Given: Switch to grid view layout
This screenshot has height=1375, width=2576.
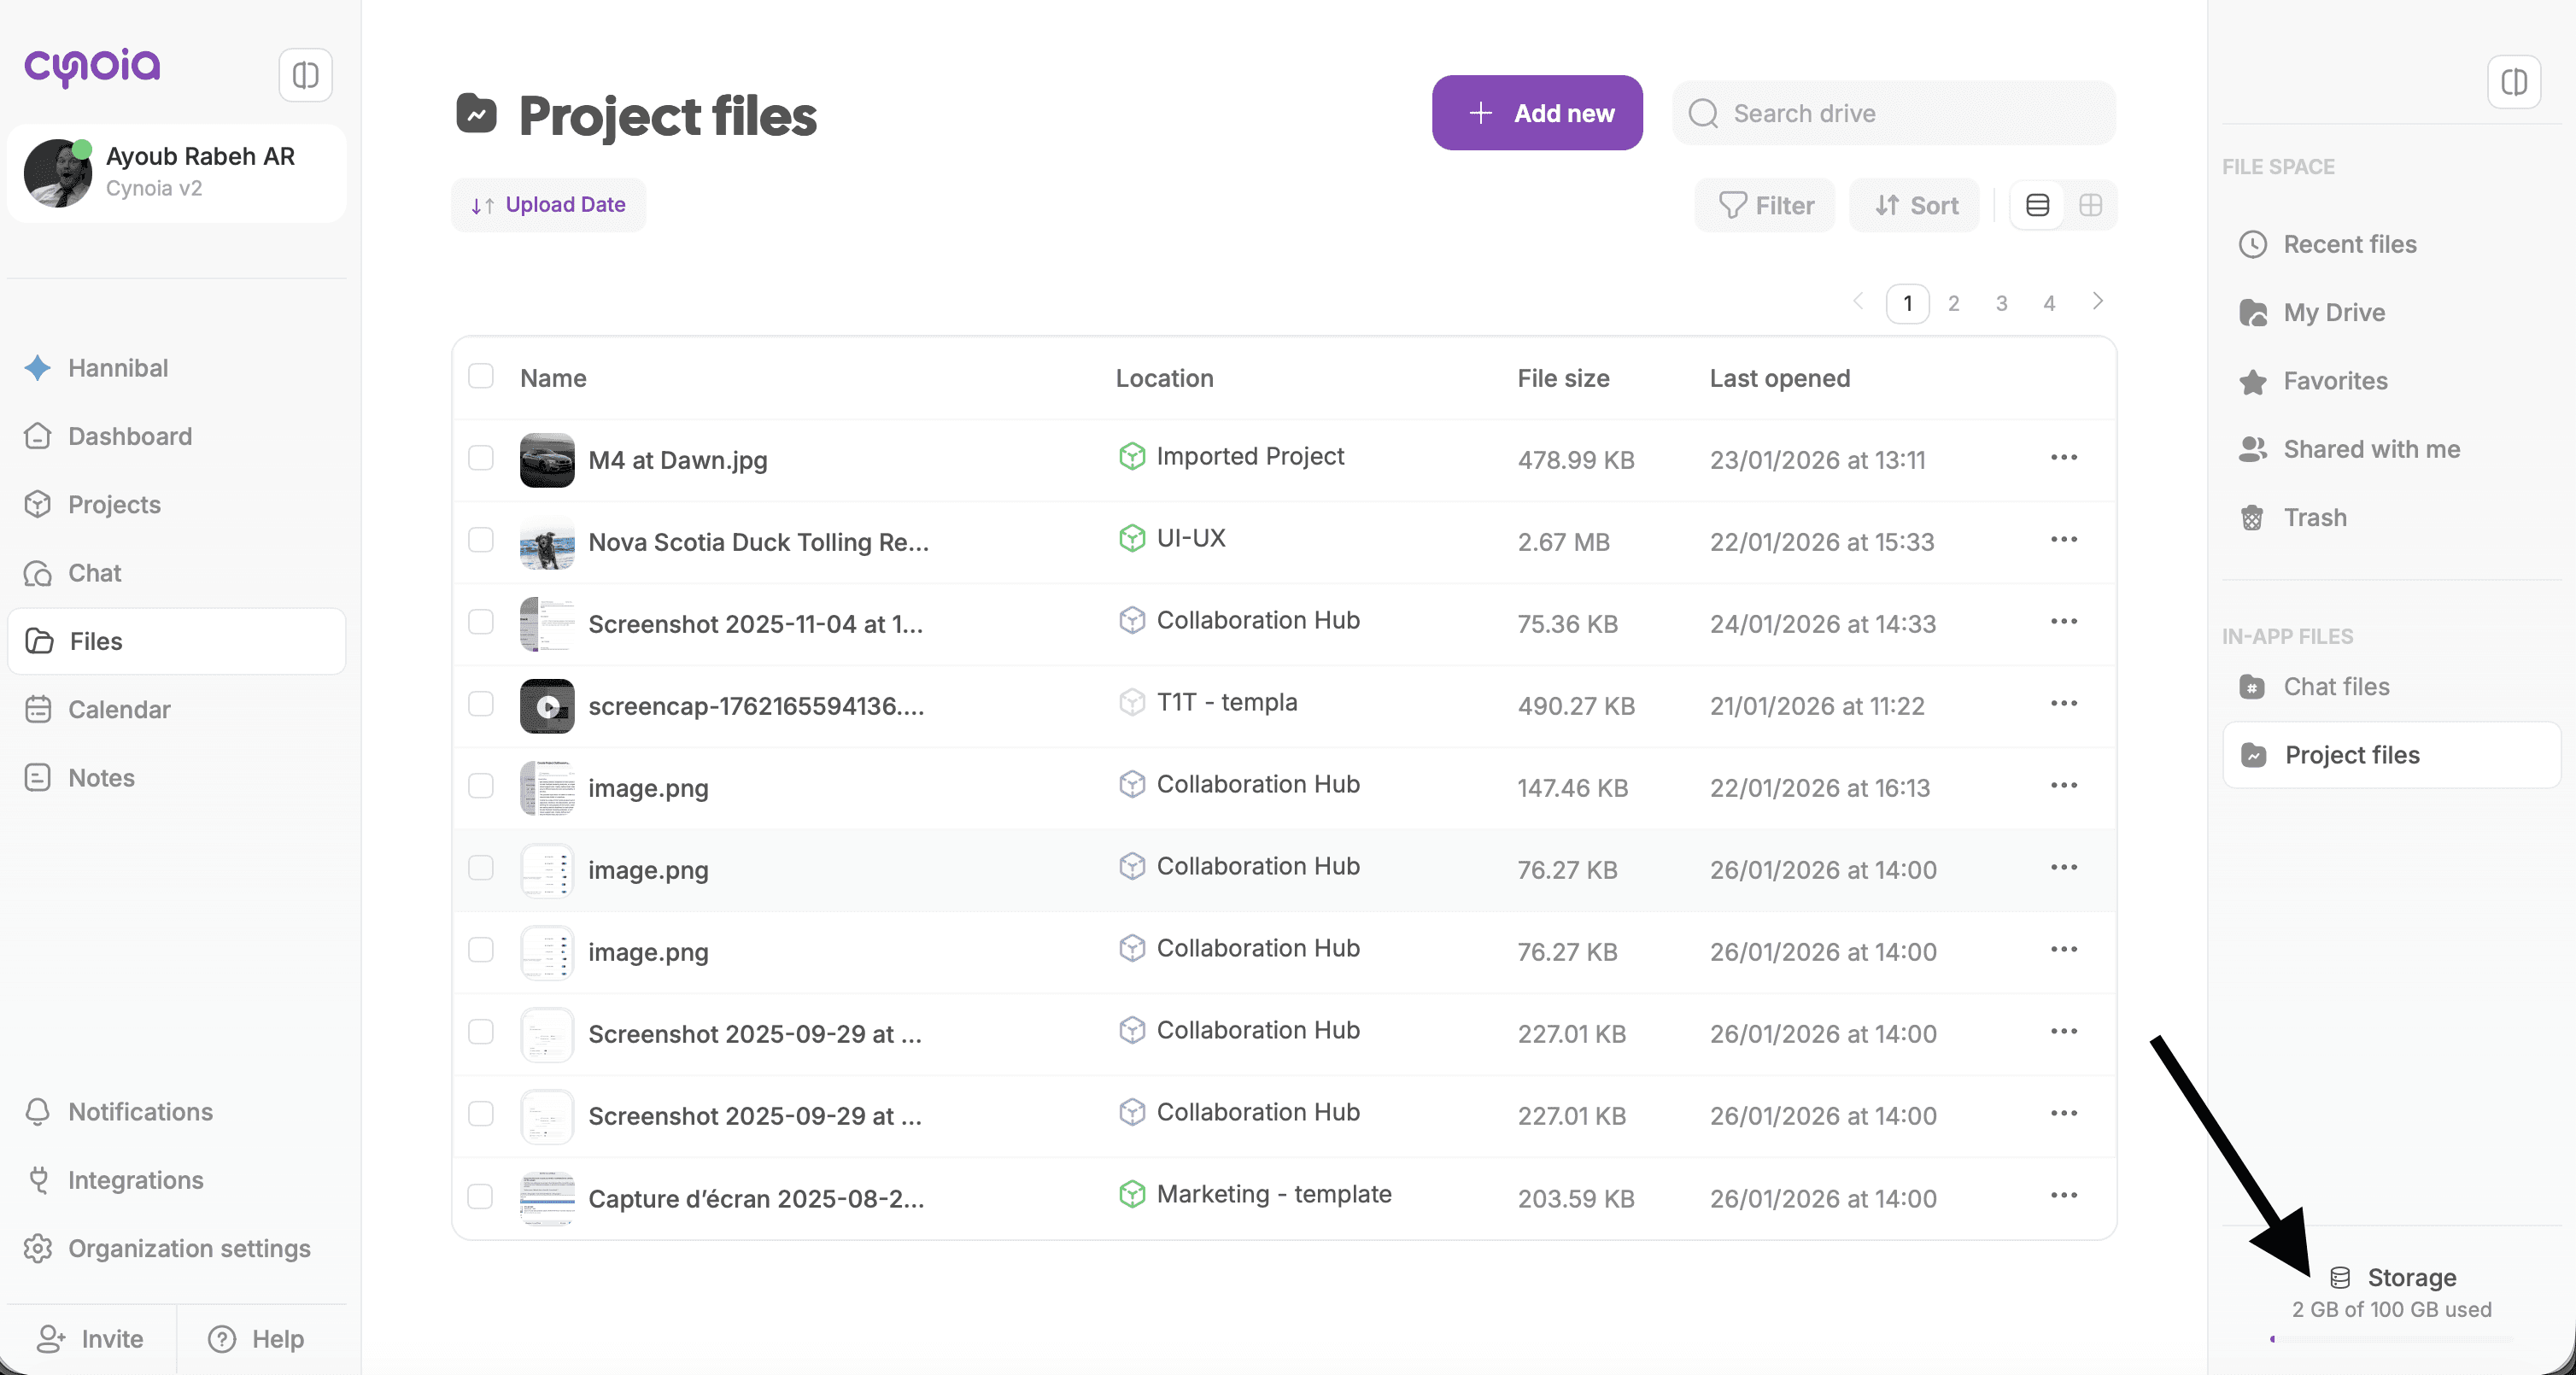Looking at the screenshot, I should point(2090,205).
